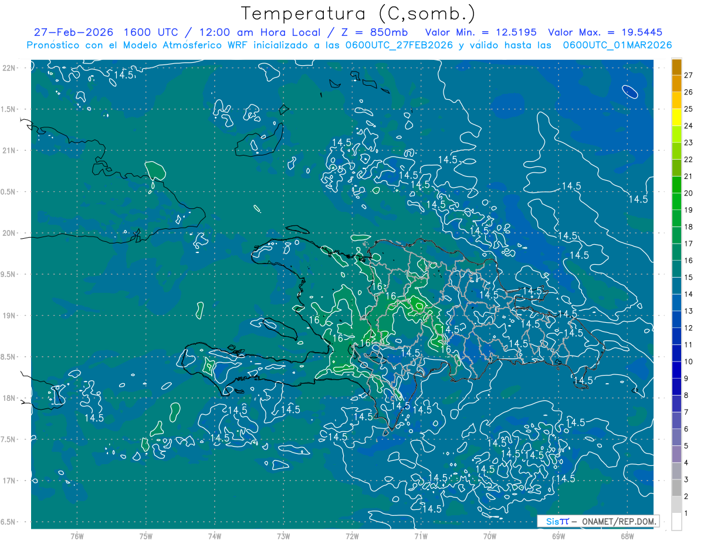Viewport: 704px width, 544px height.
Task: Click the lime swatch between 23 and 24
Action: click(676, 134)
